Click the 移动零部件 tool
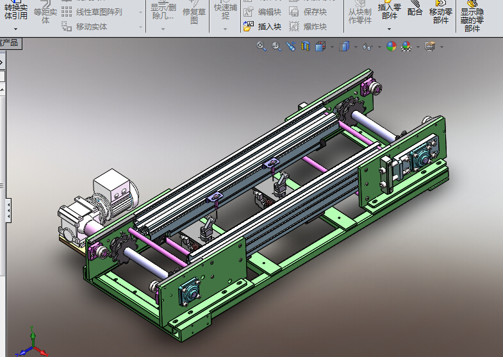Viewport: 503px width, 357px height. (x=440, y=13)
